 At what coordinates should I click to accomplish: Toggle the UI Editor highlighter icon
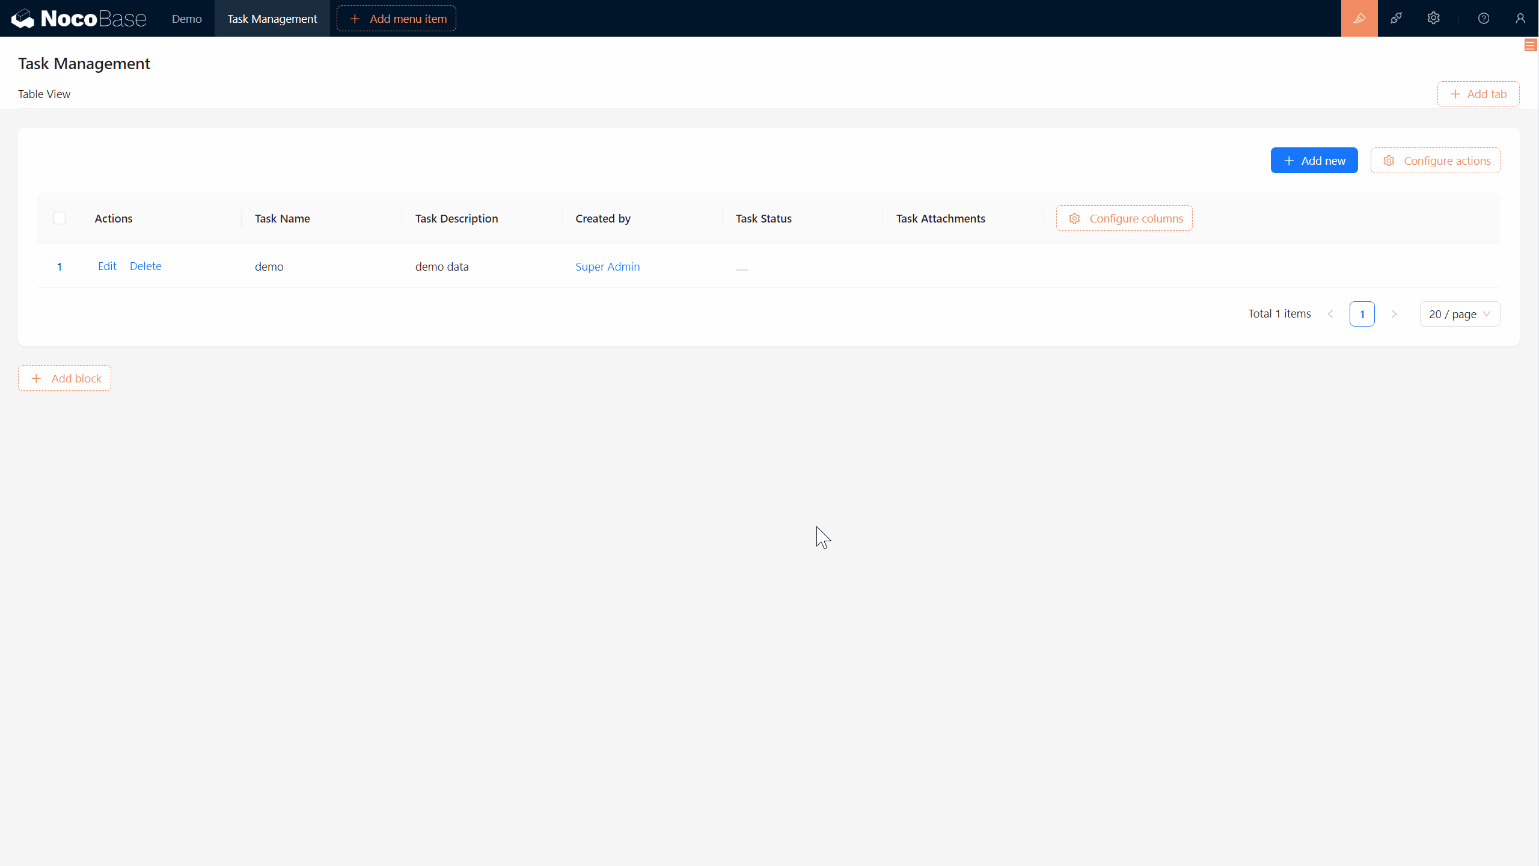click(1359, 18)
